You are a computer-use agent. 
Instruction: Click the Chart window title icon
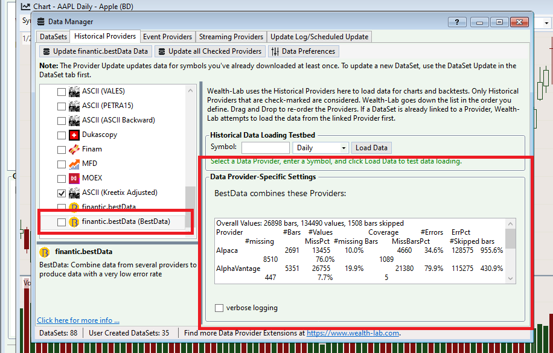(x=25, y=7)
